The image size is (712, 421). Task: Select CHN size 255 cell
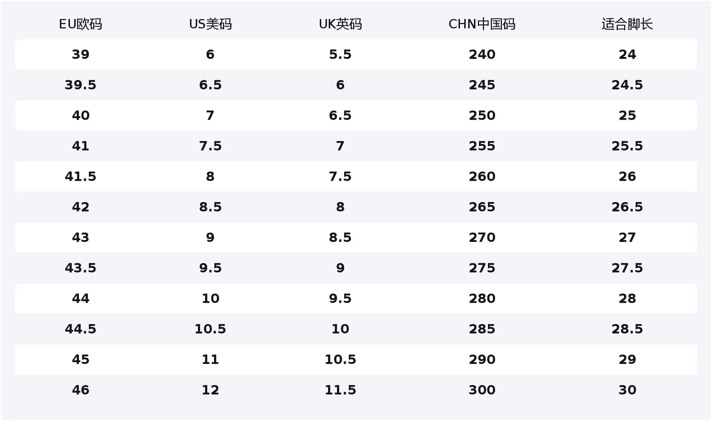[482, 146]
